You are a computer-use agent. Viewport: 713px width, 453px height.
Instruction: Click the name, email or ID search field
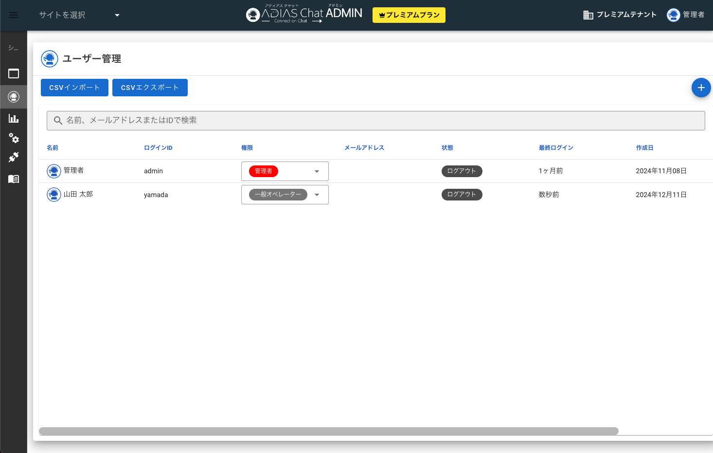375,121
